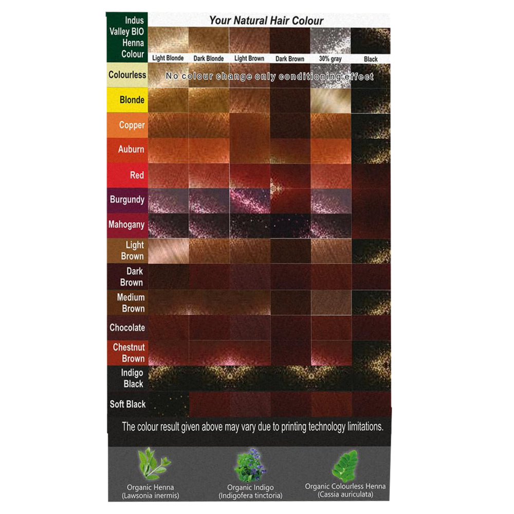The width and height of the screenshot is (514, 514).
Task: Select the Dark Brown henna row label
Action: pos(127,277)
